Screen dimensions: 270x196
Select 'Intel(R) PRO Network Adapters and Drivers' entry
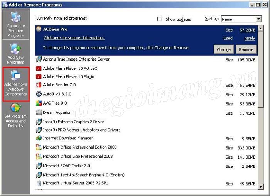[x=82, y=130]
